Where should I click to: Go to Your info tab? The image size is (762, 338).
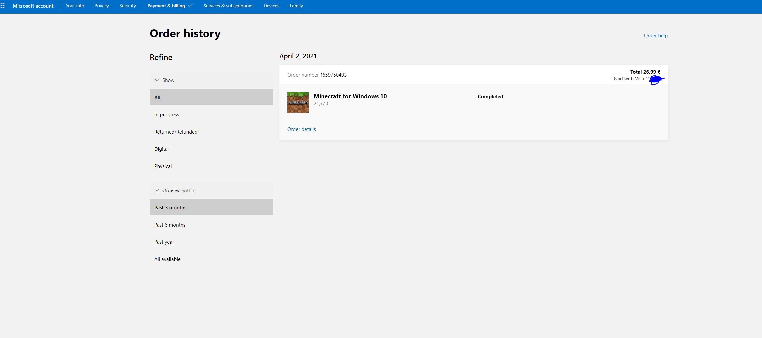[75, 6]
